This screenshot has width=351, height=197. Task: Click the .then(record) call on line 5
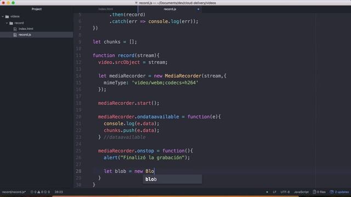point(127,15)
